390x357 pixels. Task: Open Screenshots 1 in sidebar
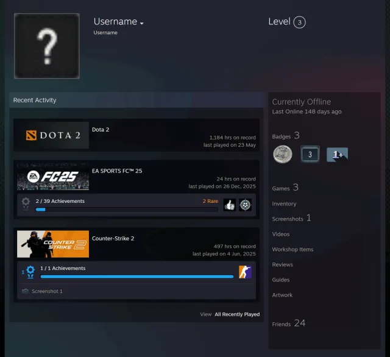(x=291, y=218)
